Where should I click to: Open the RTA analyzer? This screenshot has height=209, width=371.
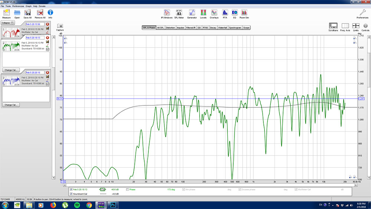point(225,14)
